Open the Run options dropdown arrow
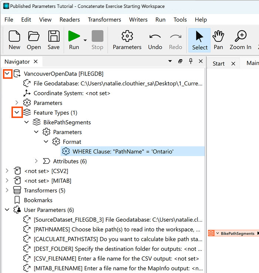 [85, 40]
